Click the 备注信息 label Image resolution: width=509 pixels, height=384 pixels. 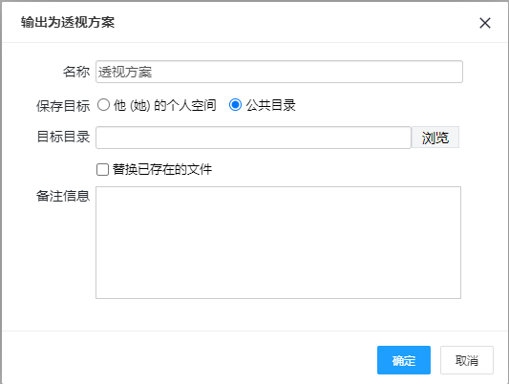tap(63, 196)
